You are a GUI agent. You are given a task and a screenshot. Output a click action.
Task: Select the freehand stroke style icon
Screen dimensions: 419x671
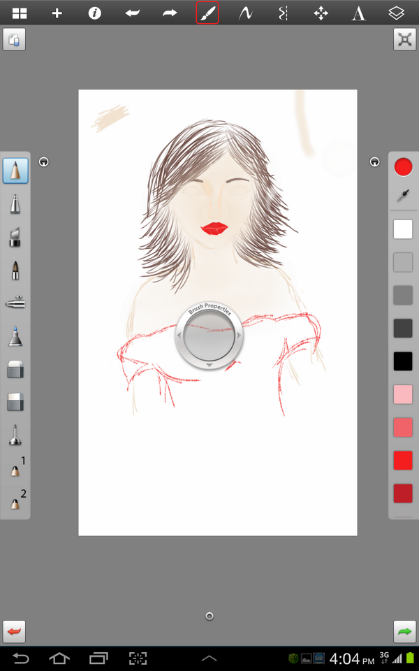[x=245, y=13]
